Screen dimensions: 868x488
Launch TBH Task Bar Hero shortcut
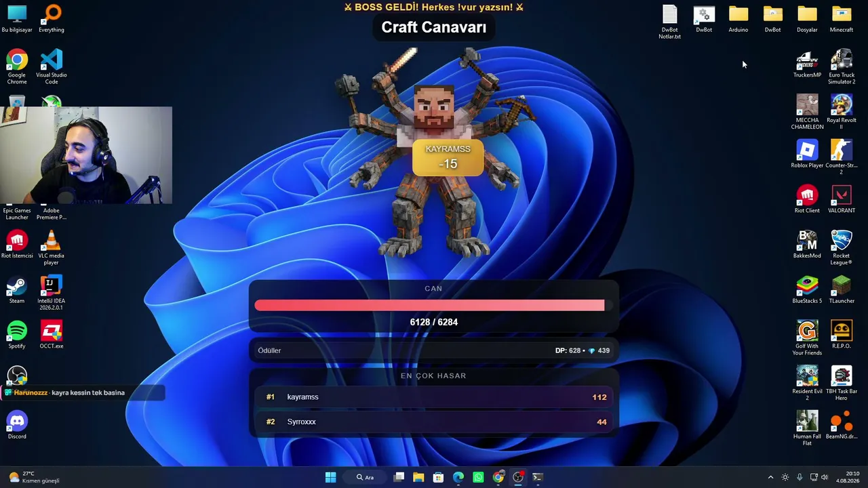point(842,383)
